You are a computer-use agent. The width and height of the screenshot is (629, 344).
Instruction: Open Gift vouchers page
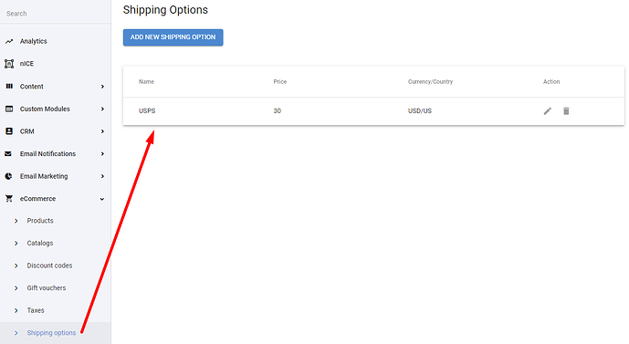pos(47,287)
